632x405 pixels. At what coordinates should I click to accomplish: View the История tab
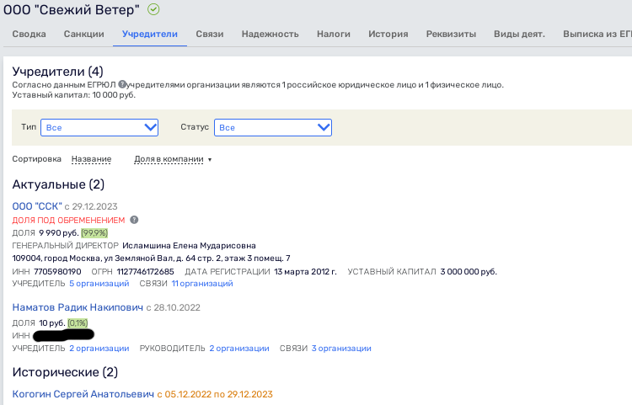pyautogui.click(x=388, y=35)
